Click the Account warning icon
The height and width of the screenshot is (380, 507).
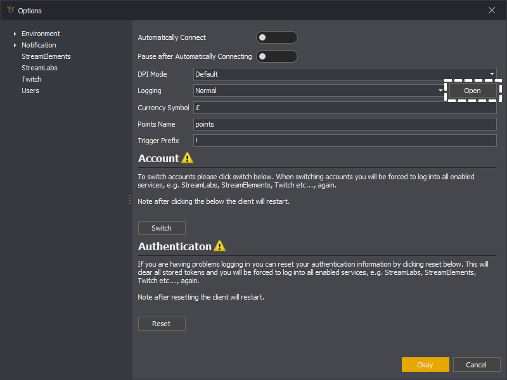[187, 158]
